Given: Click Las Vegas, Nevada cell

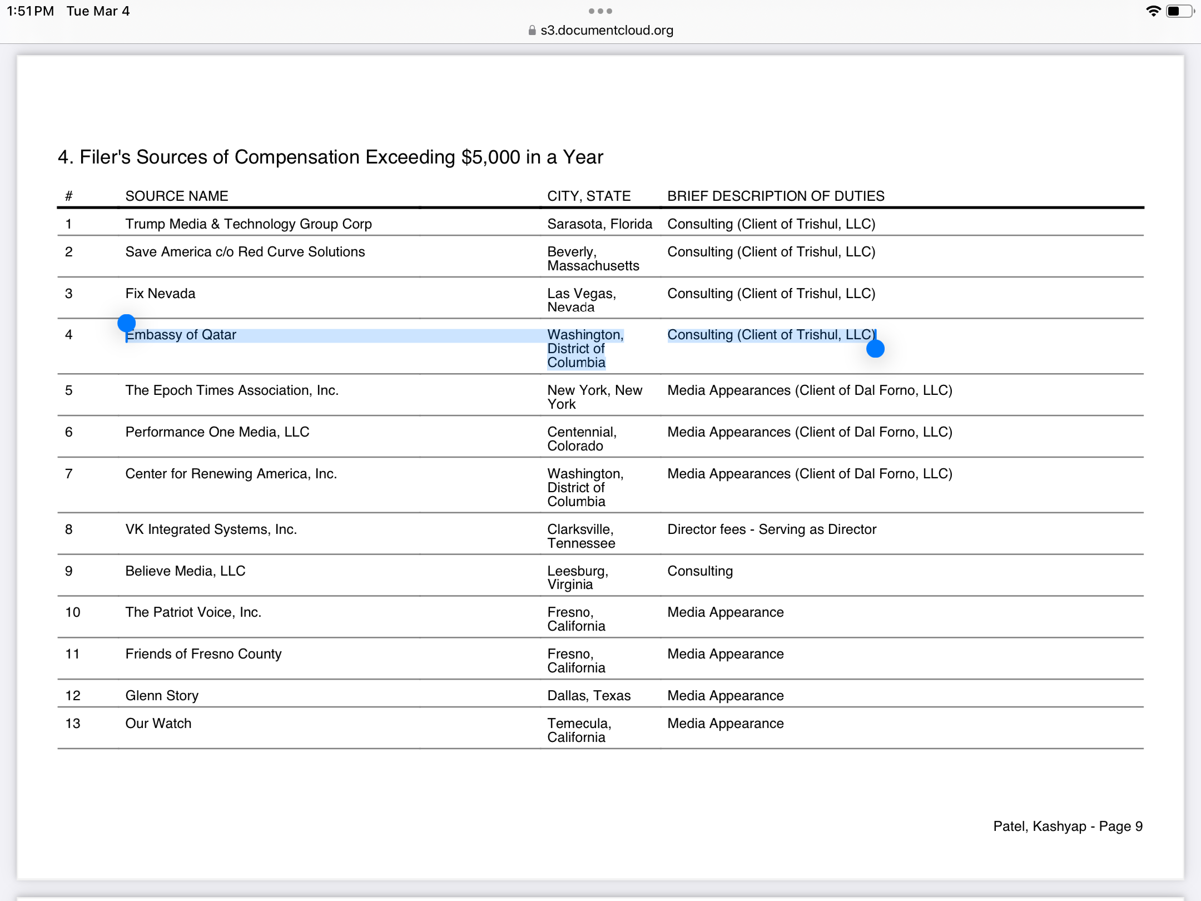Looking at the screenshot, I should (582, 300).
